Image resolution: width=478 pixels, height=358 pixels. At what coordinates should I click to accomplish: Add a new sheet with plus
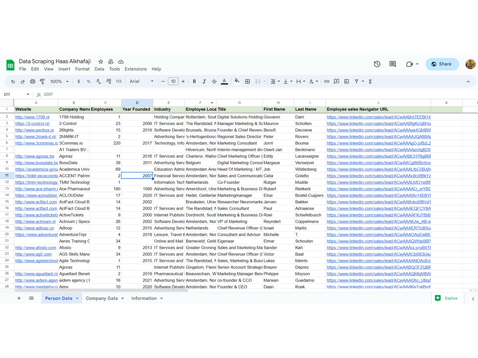(x=19, y=298)
